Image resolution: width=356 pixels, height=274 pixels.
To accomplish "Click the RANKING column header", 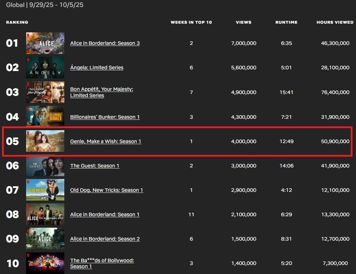I will (x=17, y=22).
